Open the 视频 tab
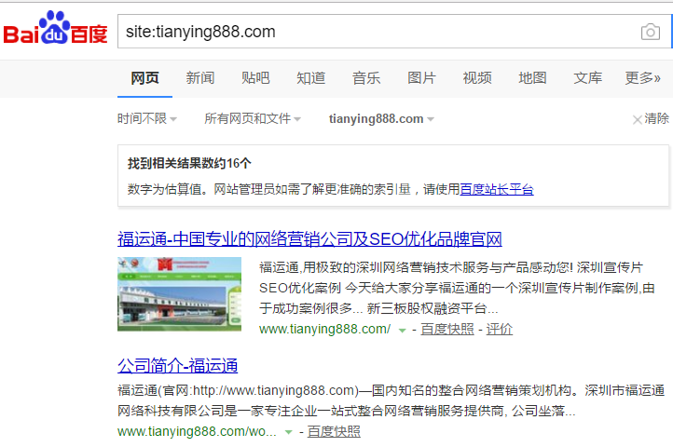This screenshot has height=447, width=673. pos(477,78)
